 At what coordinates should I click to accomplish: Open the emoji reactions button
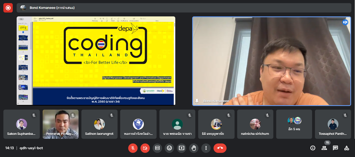(x=169, y=148)
